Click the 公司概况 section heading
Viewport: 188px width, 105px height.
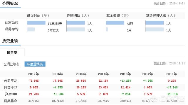click(10, 3)
